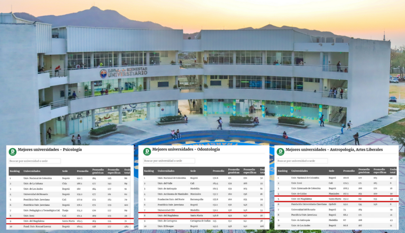Select 'Univ. Autónoma de Manizales' row
This screenshot has width=405, height=233.
[204, 194]
